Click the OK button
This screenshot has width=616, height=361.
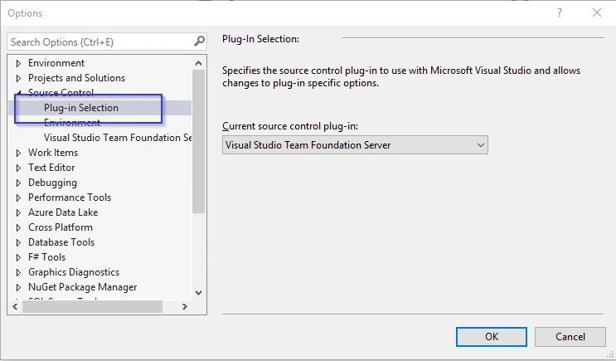pyautogui.click(x=492, y=337)
